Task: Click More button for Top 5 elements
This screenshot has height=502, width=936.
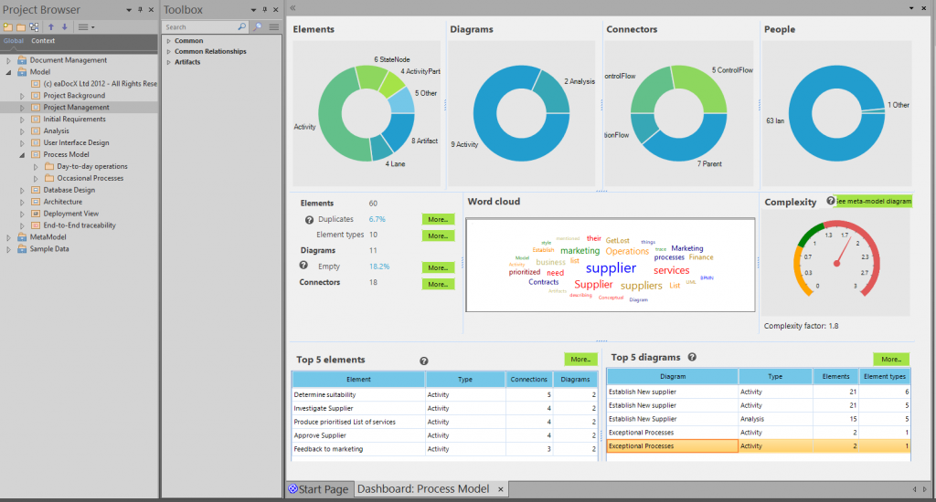Action: (580, 360)
